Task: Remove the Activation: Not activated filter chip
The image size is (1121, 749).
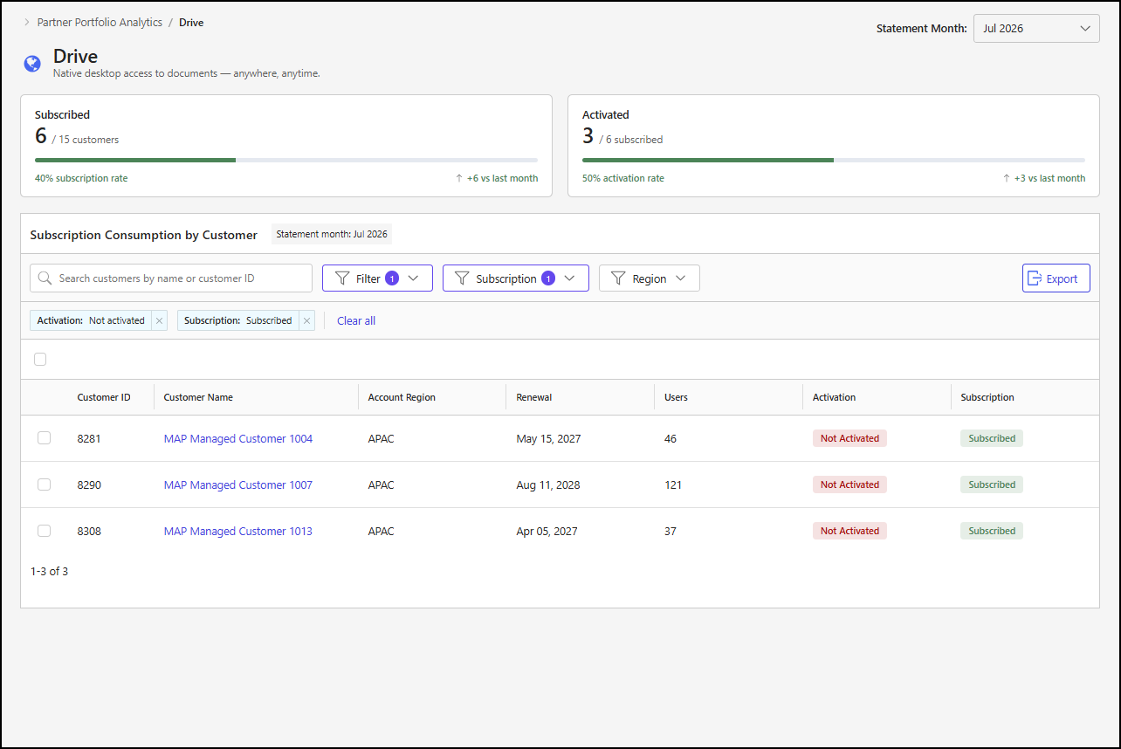Action: pyautogui.click(x=159, y=320)
